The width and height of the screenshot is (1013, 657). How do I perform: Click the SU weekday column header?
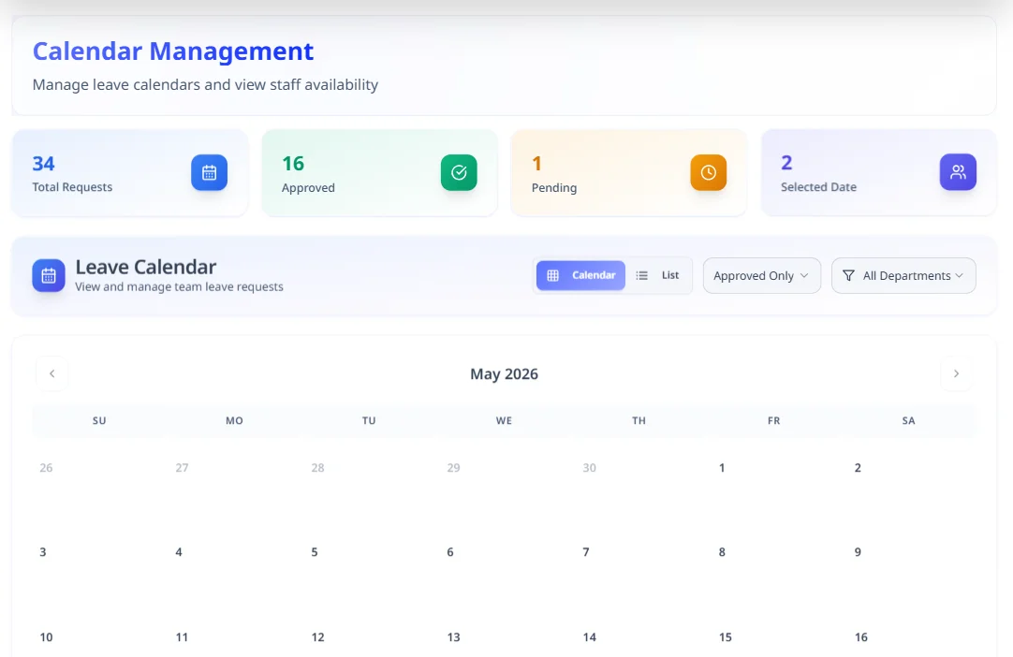pos(99,420)
